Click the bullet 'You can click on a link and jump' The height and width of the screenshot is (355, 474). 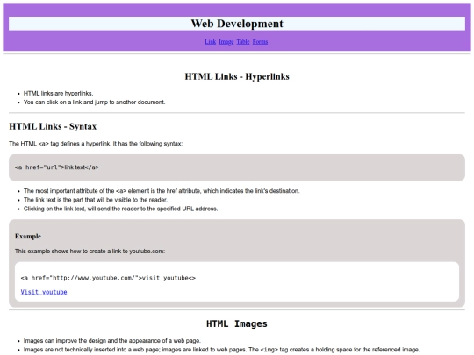[x=94, y=103]
